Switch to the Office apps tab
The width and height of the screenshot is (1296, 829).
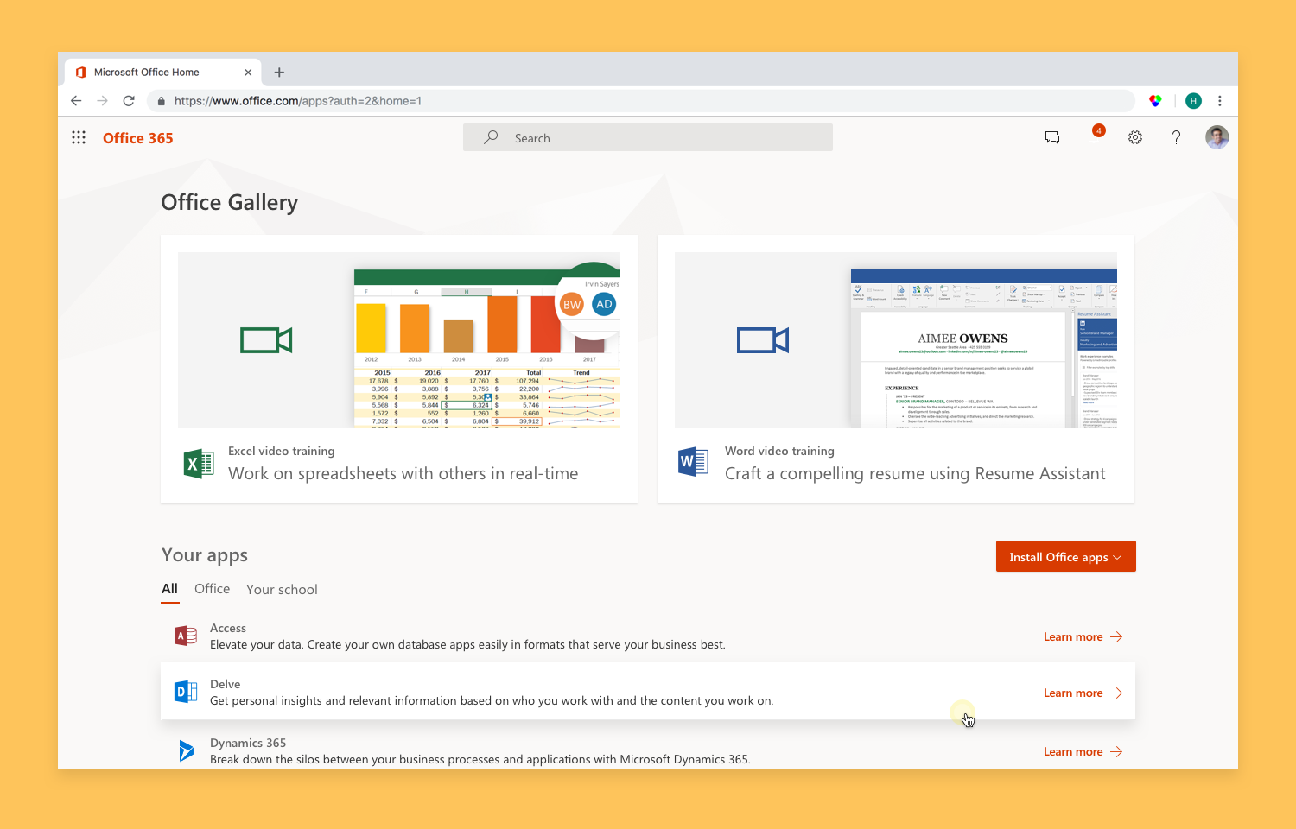coord(212,588)
